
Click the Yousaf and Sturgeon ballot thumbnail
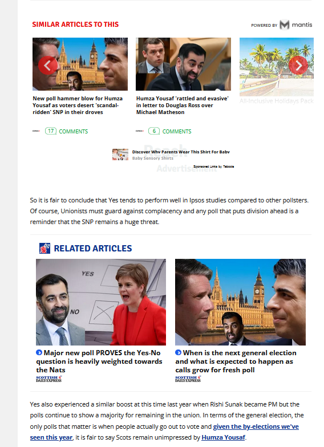coord(101,302)
